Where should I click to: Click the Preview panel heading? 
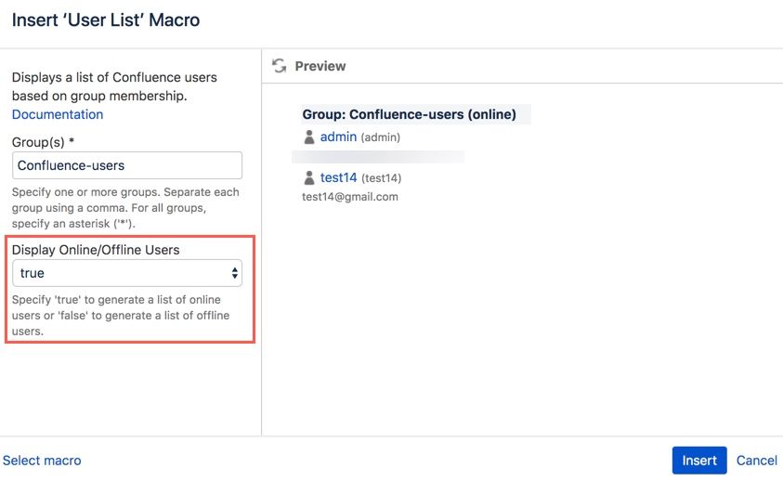click(x=320, y=66)
